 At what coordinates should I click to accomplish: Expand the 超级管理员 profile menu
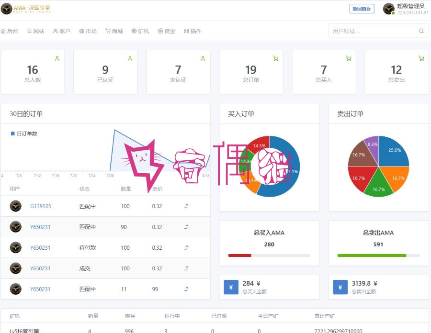(406, 9)
